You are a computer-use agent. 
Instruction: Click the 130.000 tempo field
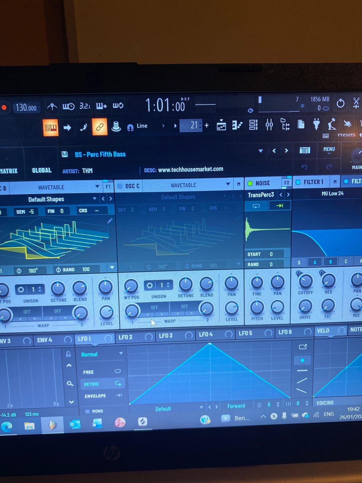pyautogui.click(x=26, y=108)
